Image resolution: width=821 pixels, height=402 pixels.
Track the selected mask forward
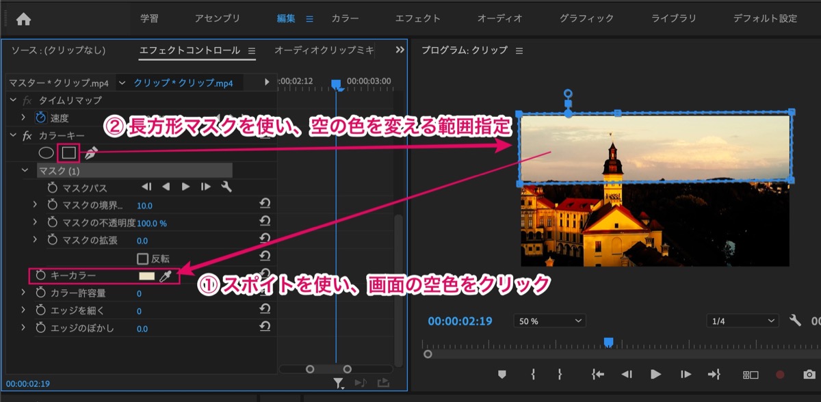coord(186,187)
